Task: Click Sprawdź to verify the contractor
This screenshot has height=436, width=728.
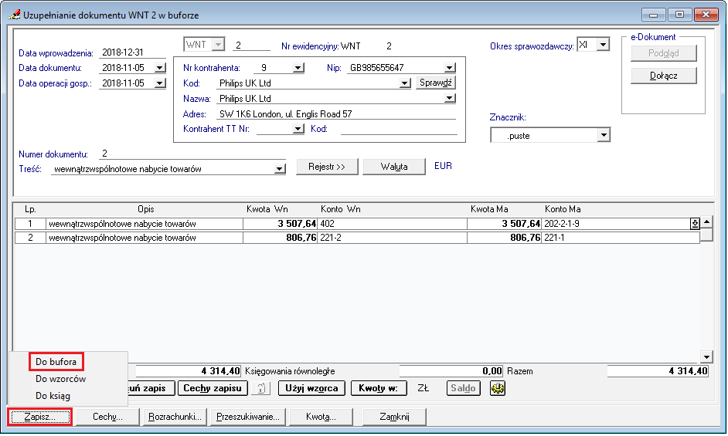Action: click(436, 83)
